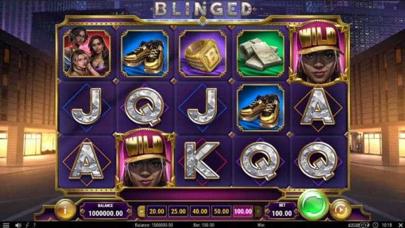The image size is (405, 228).
Task: Decrease the bet with minus button
Action: point(141,211)
